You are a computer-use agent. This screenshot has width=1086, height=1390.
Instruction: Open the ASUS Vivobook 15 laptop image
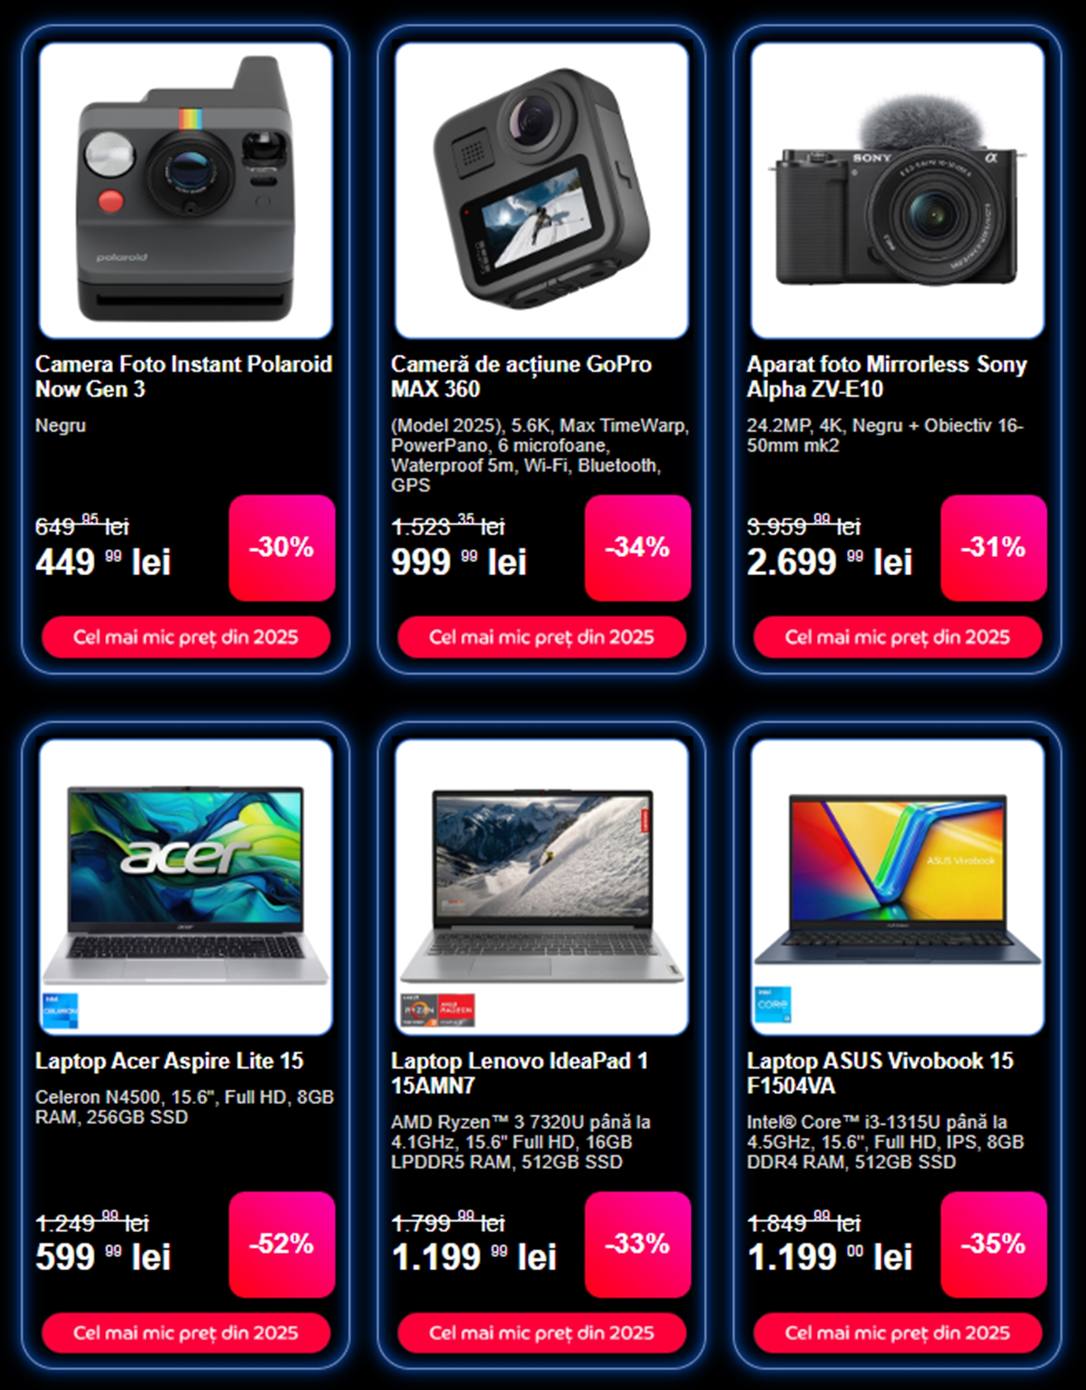coord(897,886)
